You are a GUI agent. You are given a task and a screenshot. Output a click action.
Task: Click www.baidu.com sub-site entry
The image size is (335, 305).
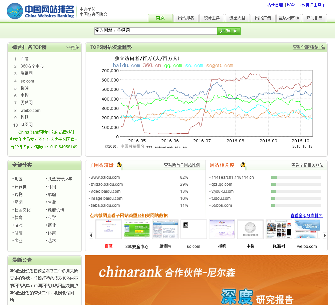click(x=105, y=177)
